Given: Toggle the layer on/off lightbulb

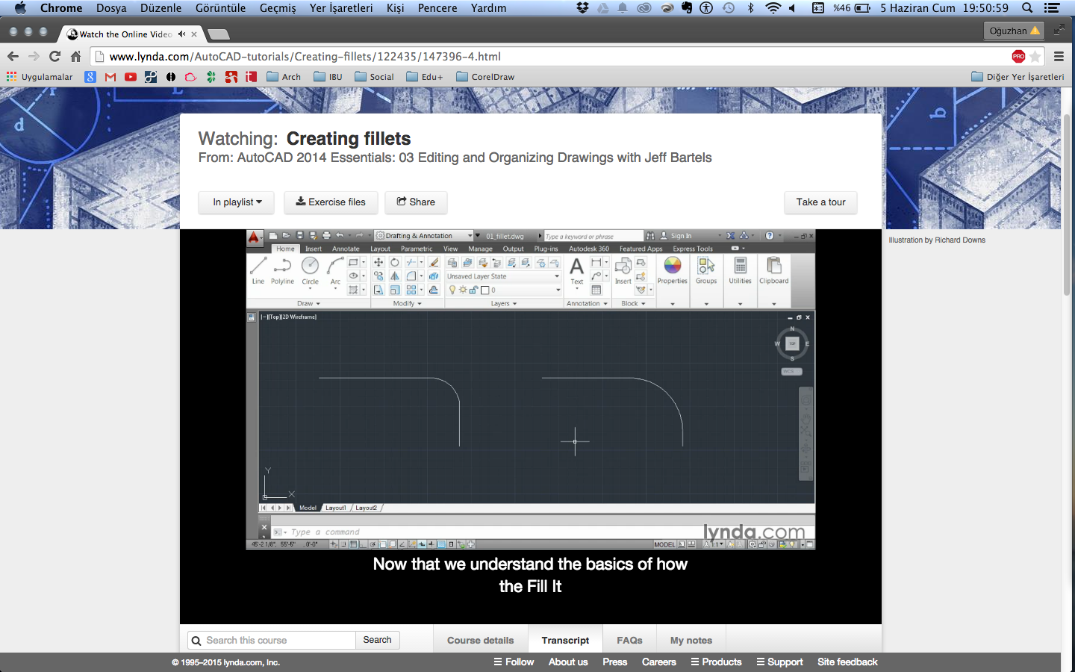Looking at the screenshot, I should point(452,290).
